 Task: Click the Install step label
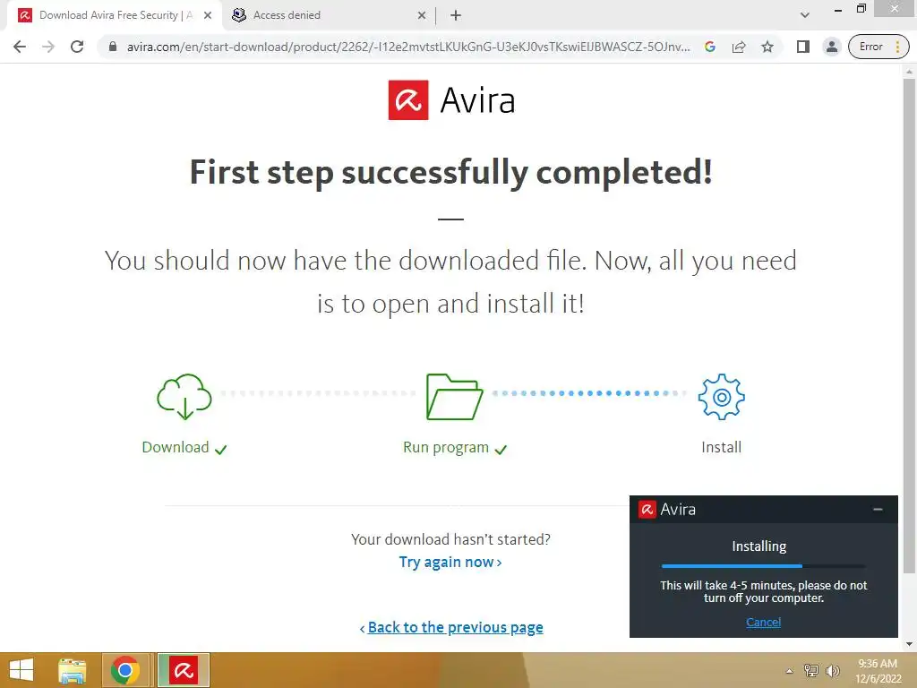[x=721, y=448]
